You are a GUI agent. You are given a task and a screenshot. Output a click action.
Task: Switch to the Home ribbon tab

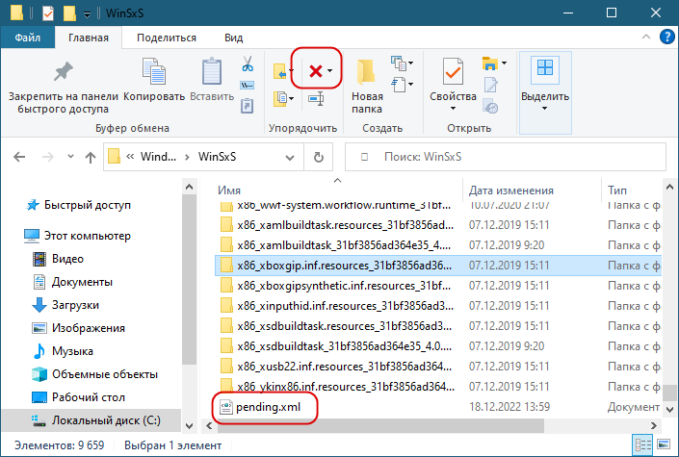(x=89, y=38)
